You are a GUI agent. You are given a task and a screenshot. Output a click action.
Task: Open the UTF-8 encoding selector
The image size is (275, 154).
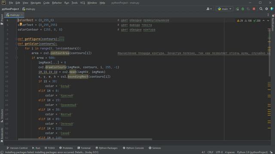pos(219,152)
